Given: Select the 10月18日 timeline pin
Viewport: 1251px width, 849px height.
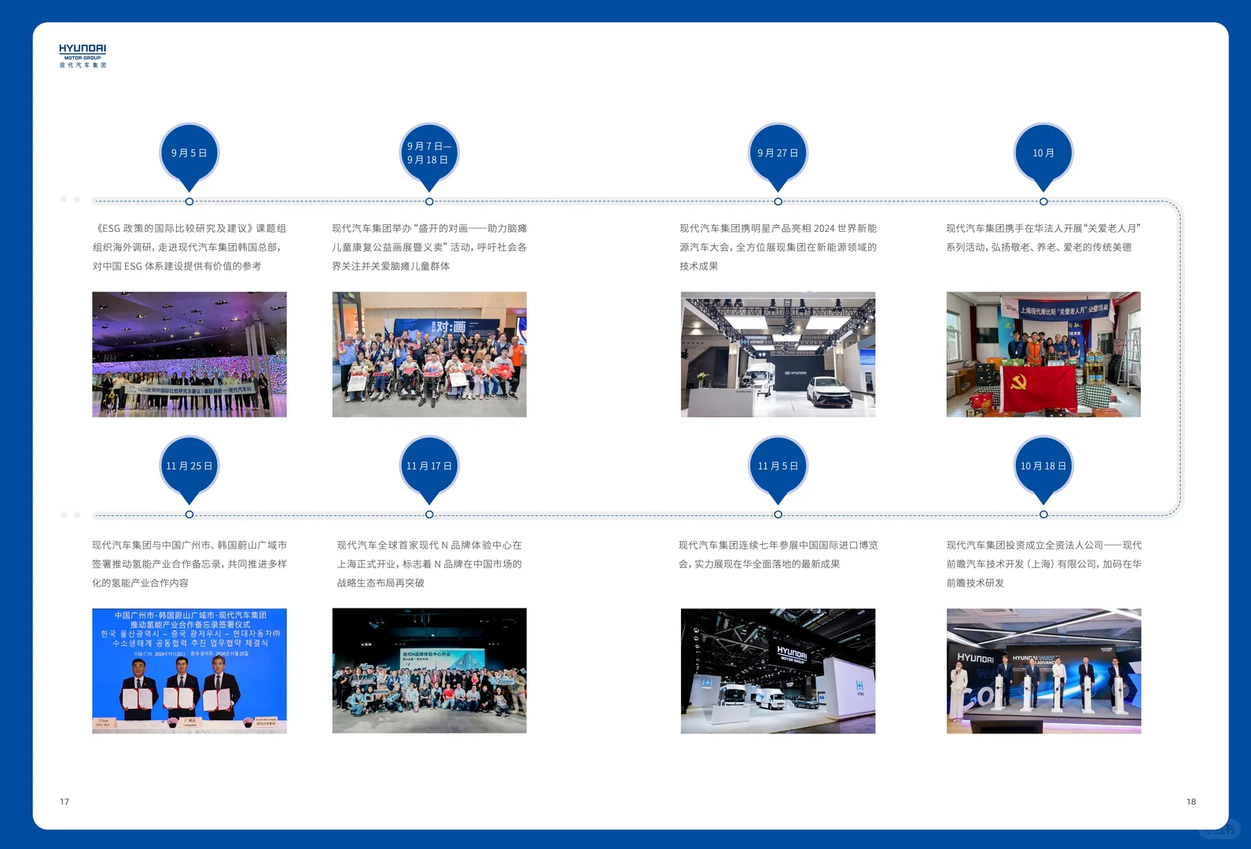Looking at the screenshot, I should click(1043, 469).
